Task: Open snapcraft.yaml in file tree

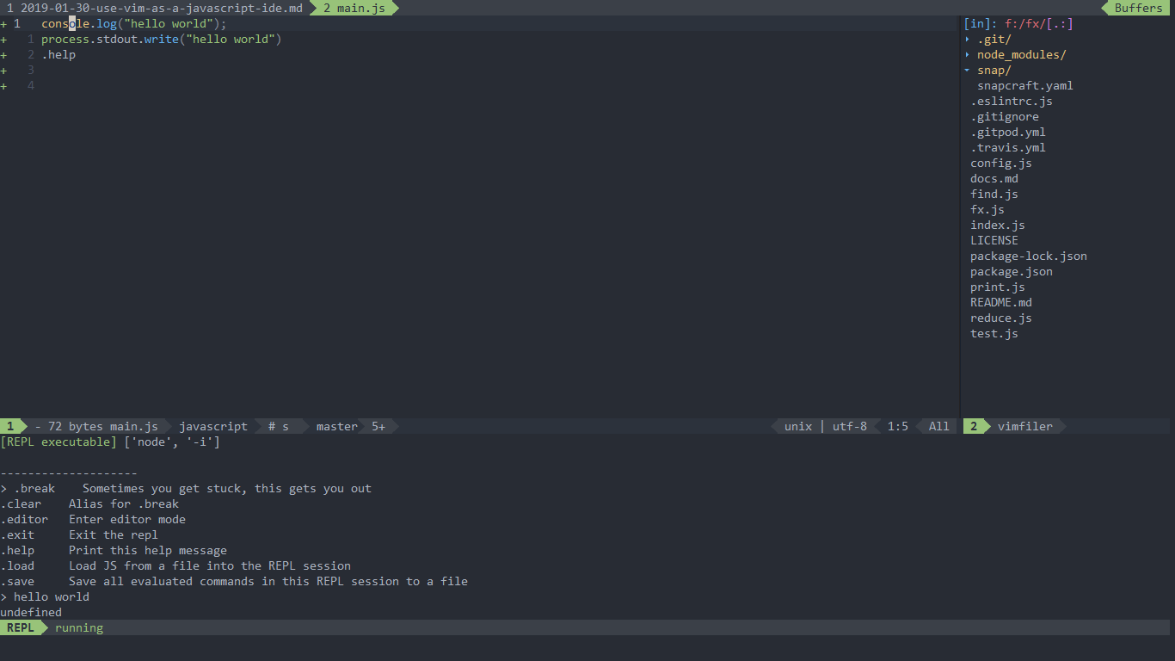Action: [x=1025, y=85]
